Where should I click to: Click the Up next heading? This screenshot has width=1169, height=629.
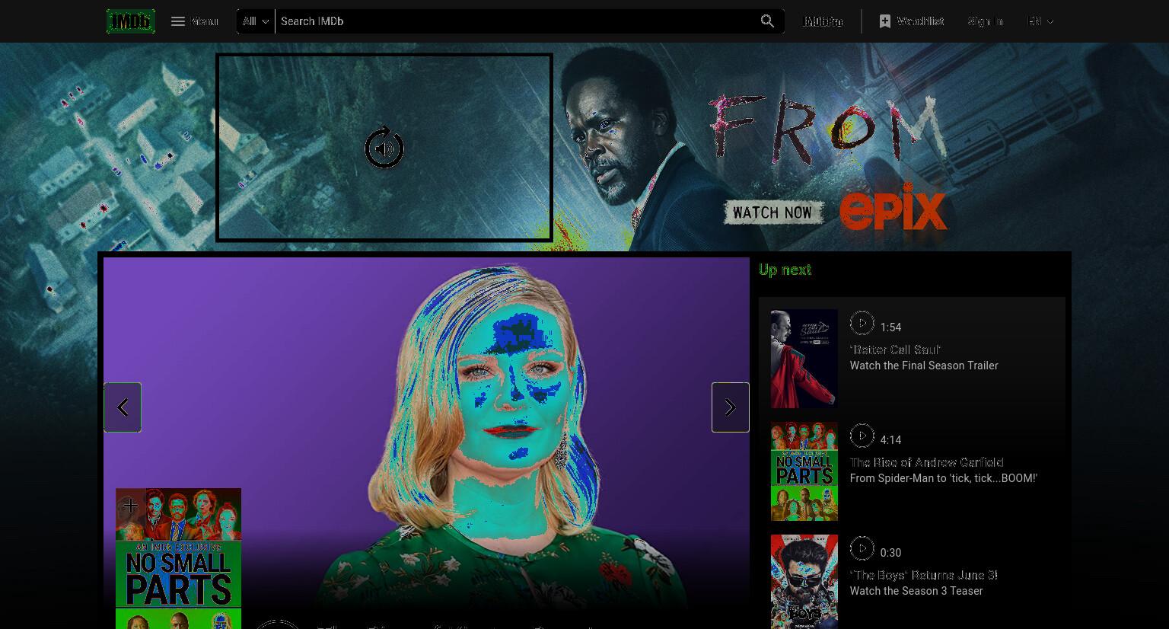785,270
